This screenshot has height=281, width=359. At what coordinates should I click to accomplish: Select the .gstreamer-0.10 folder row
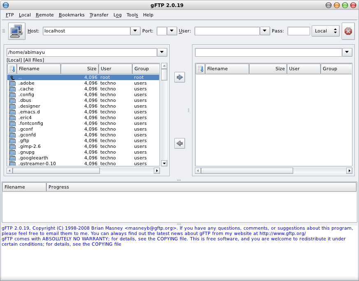pos(83,164)
